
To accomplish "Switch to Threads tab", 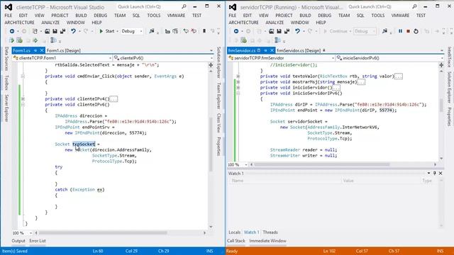I will point(270,232).
